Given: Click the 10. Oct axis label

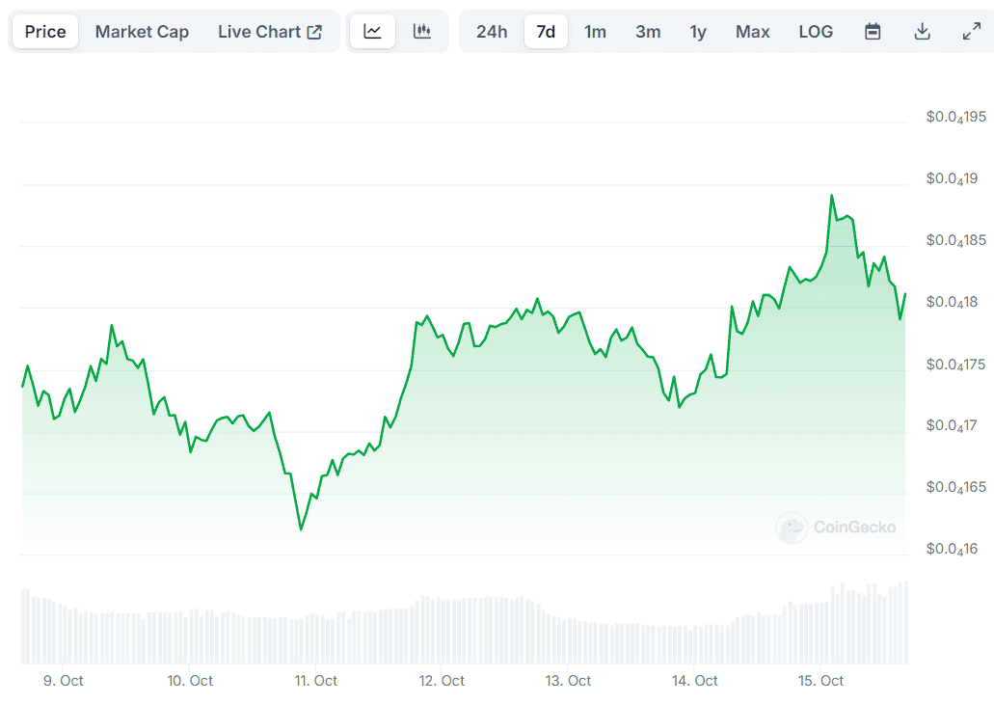Looking at the screenshot, I should [190, 681].
